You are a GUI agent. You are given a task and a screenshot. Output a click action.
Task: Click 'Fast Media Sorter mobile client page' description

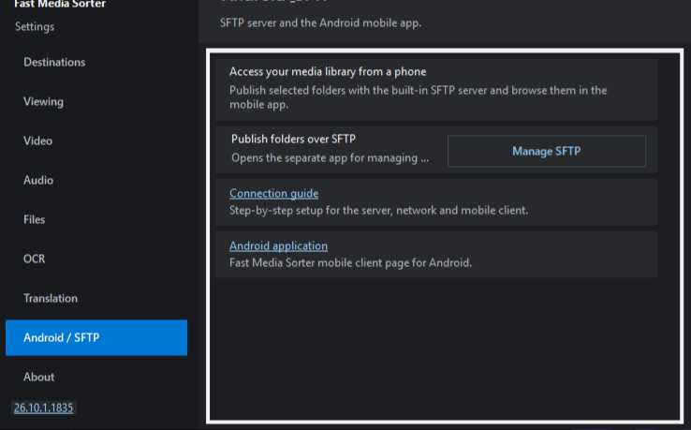pyautogui.click(x=350, y=263)
